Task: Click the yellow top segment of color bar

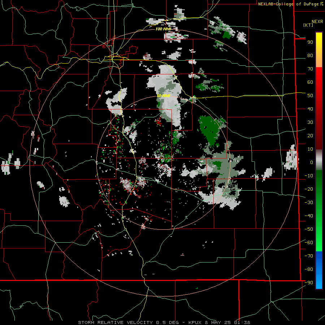Action: [x=319, y=50]
